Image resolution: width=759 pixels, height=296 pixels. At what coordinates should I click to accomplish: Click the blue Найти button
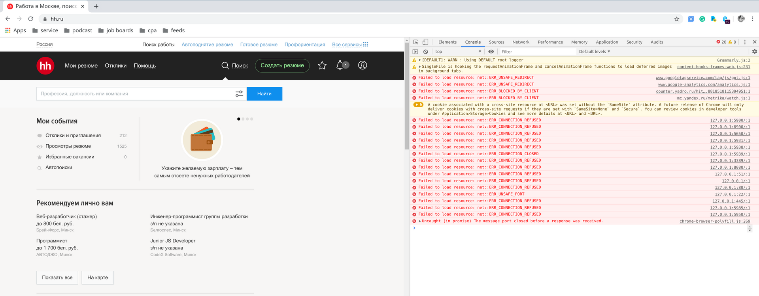264,94
